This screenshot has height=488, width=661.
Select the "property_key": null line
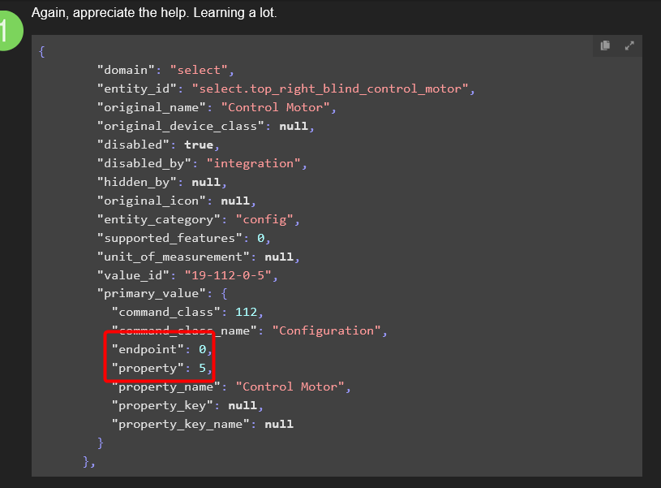click(x=187, y=405)
